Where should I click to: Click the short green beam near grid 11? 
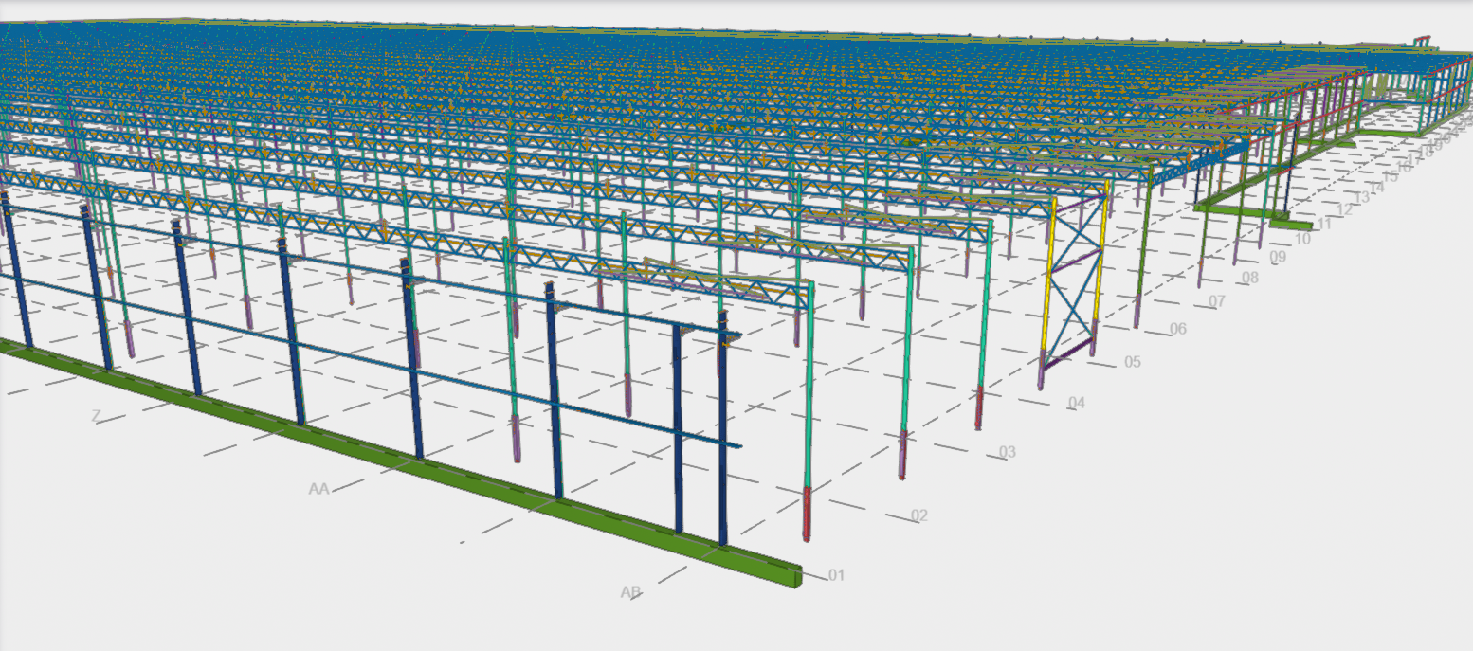click(1291, 224)
